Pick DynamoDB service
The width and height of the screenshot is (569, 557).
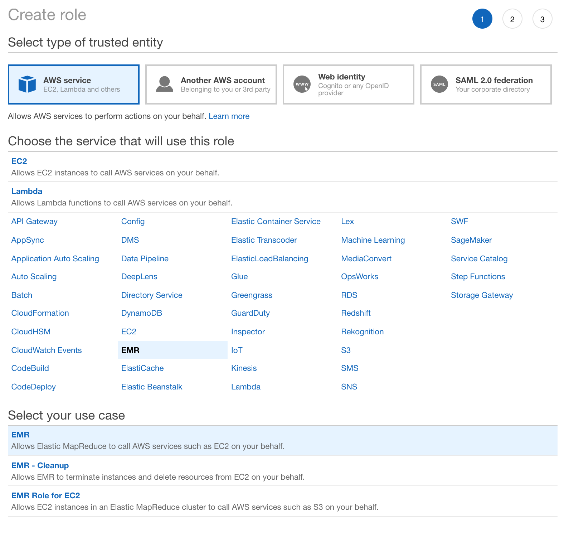click(142, 313)
